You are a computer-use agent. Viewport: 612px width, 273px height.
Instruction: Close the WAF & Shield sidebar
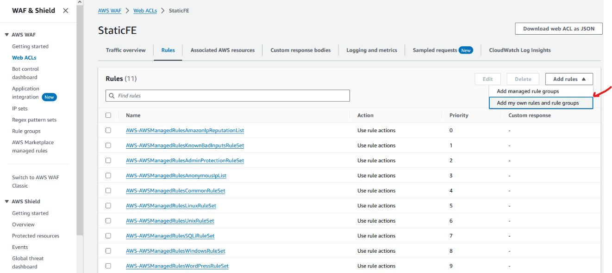[x=66, y=11]
